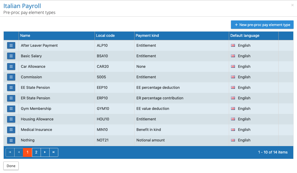Click New pre-proc pay element type button
297x173 pixels.
coord(262,25)
